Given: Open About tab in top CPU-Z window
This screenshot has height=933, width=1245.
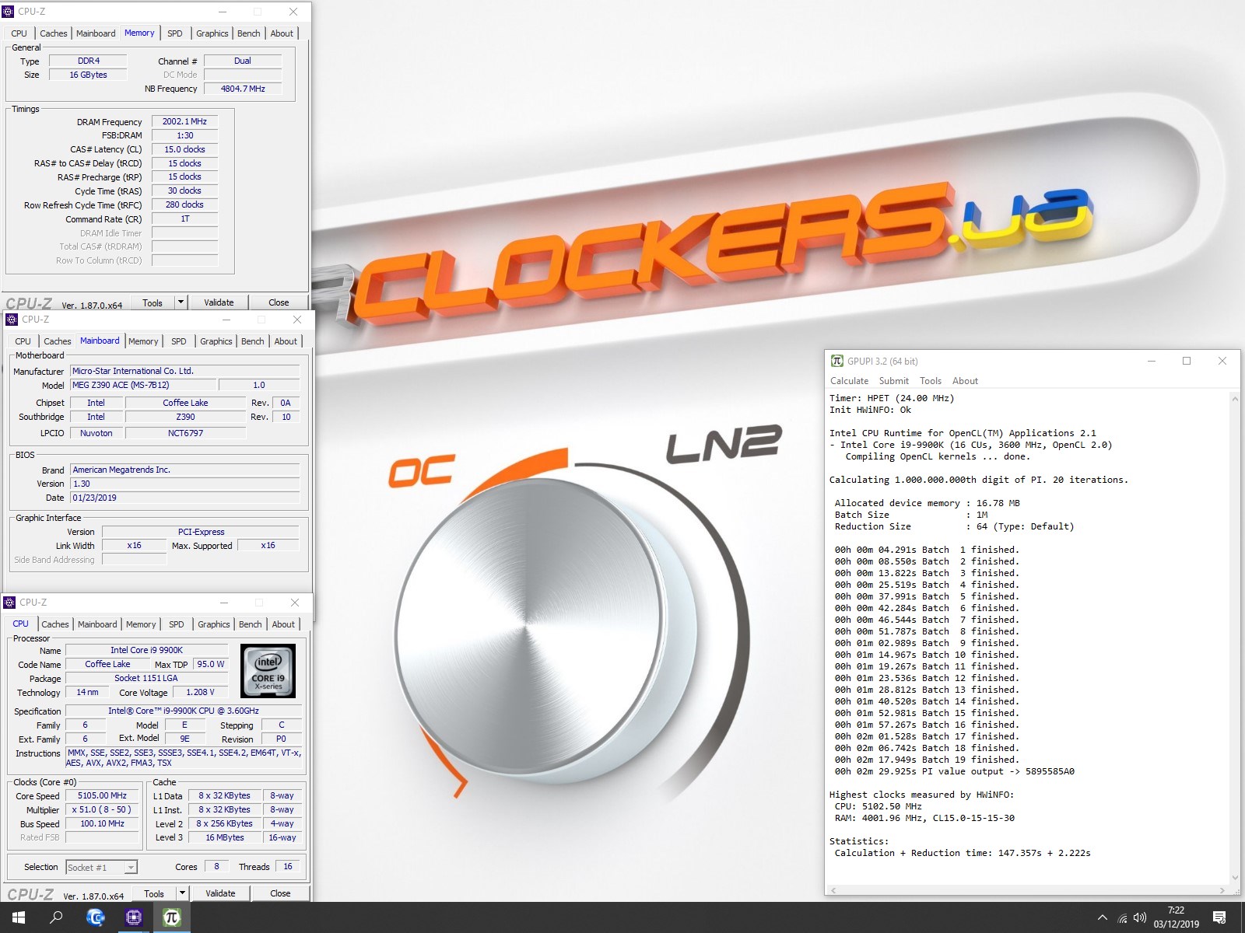Looking at the screenshot, I should (282, 33).
